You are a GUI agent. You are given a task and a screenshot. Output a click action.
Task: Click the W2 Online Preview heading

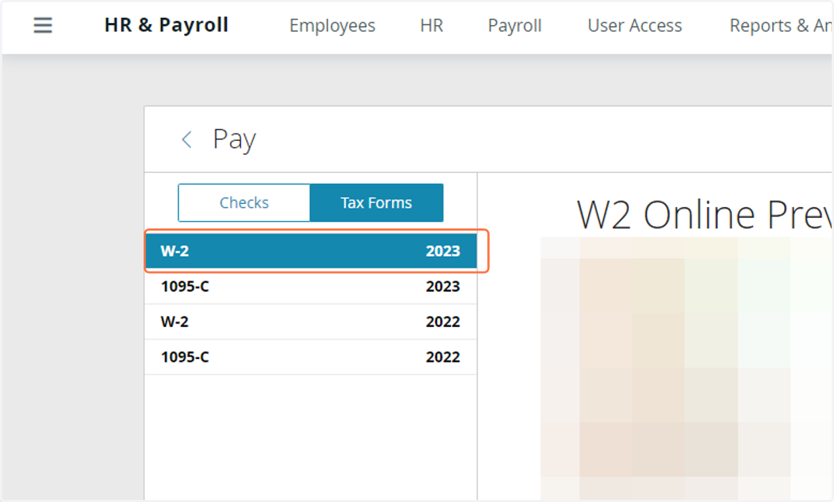click(704, 215)
